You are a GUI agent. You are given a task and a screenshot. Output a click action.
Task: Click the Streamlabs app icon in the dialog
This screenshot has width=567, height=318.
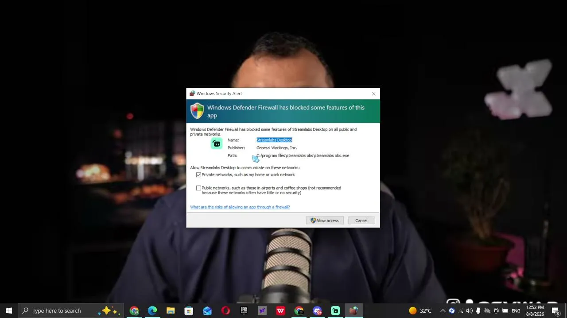point(217,144)
